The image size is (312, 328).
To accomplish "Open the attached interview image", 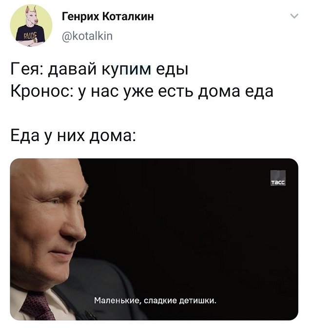I will click(x=154, y=239).
